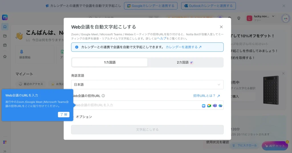This screenshot has height=153, width=292.
Task: Open the AIチャット button
Action: (x=275, y=146)
